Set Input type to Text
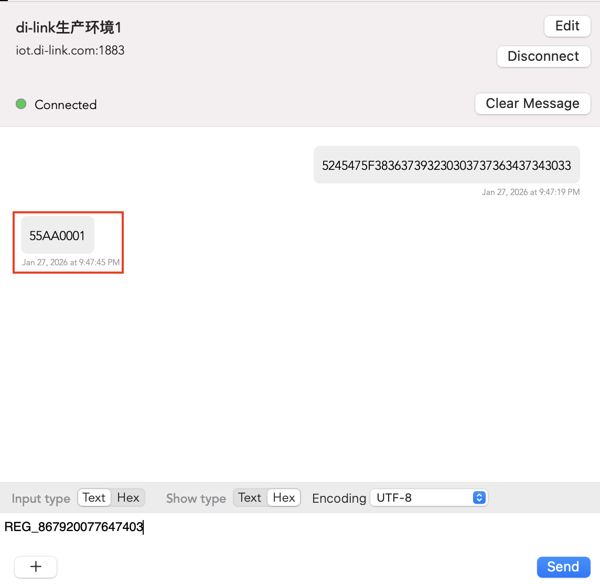600x584 pixels. click(94, 498)
